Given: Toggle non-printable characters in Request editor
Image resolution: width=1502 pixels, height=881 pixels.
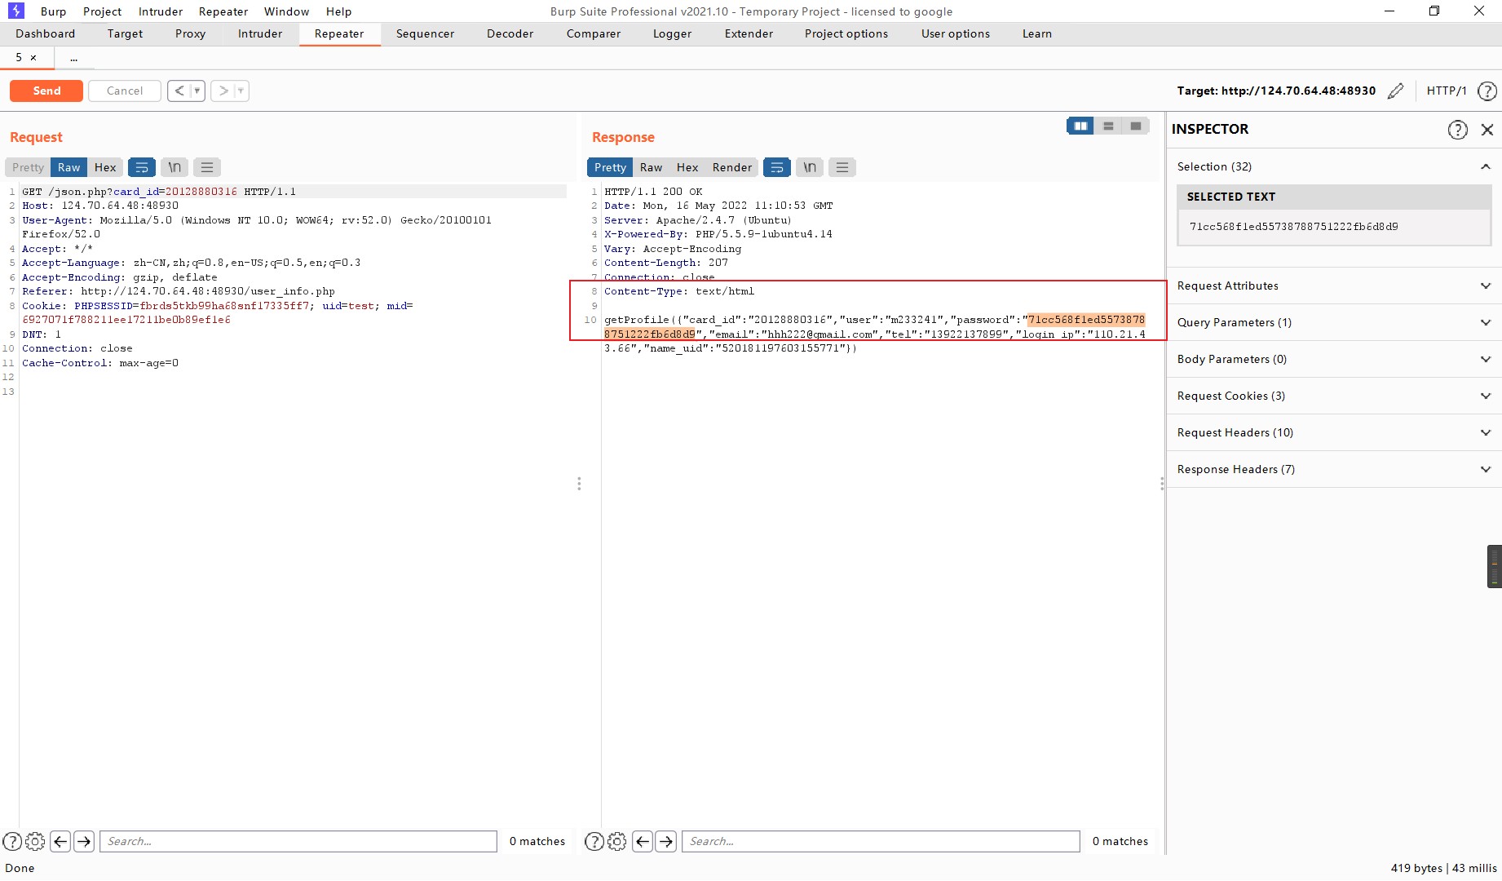Looking at the screenshot, I should (x=174, y=167).
